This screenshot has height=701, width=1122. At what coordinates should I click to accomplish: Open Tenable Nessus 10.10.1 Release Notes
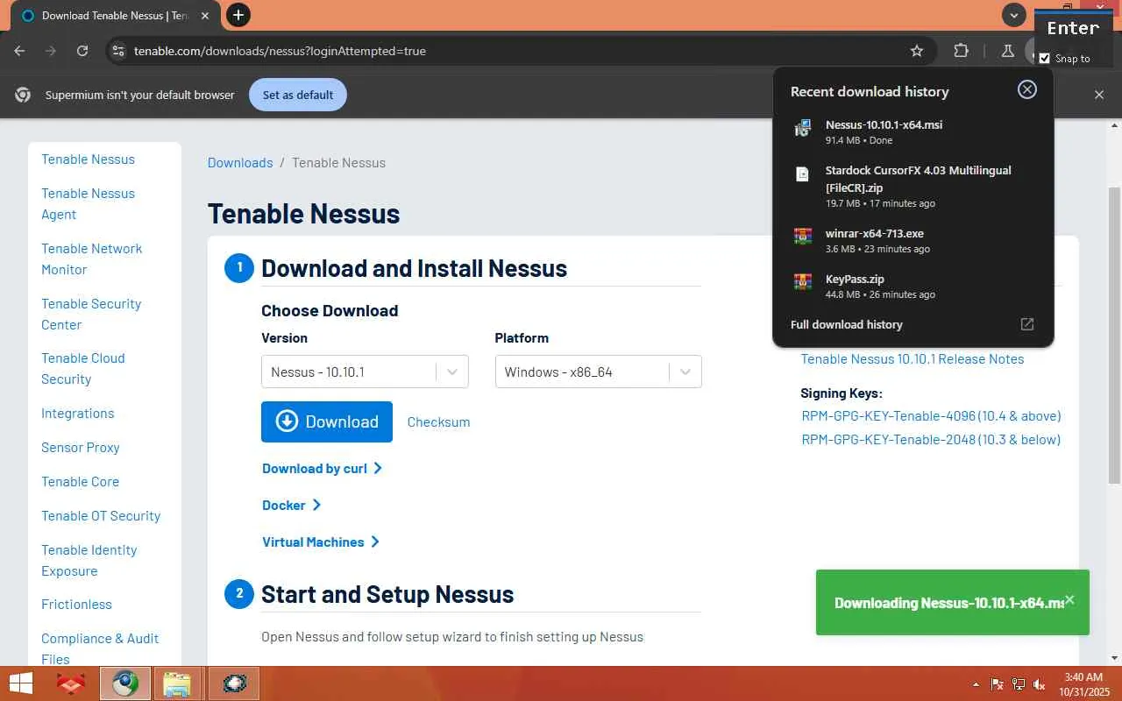point(913,358)
